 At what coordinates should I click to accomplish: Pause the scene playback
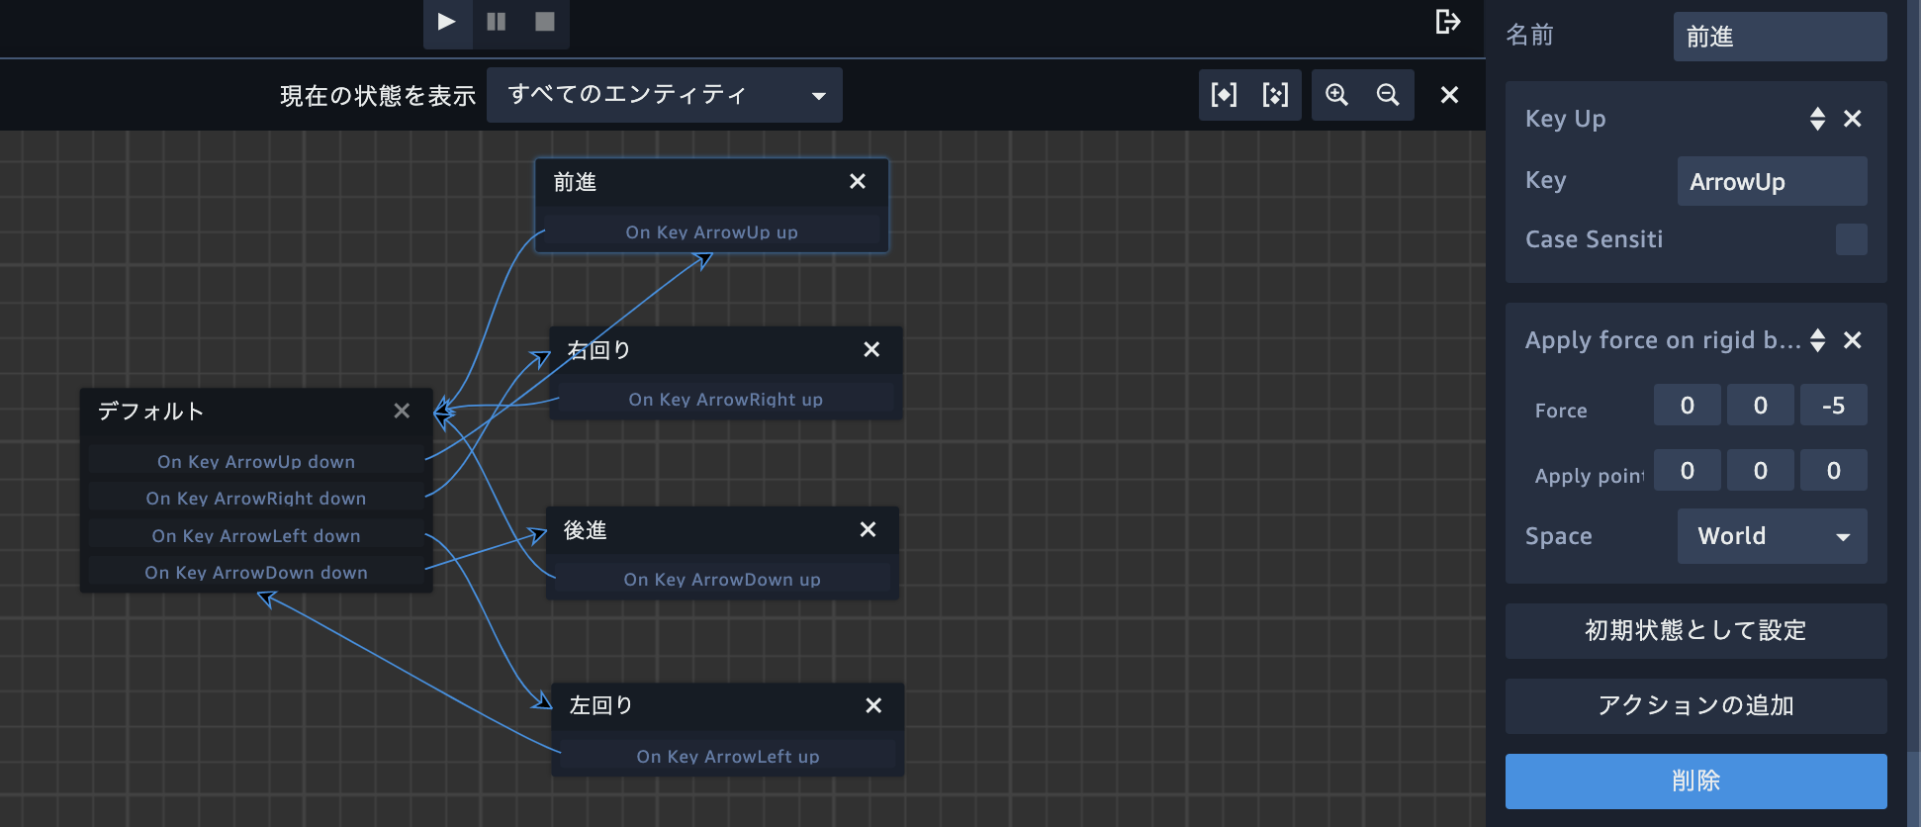click(x=497, y=22)
